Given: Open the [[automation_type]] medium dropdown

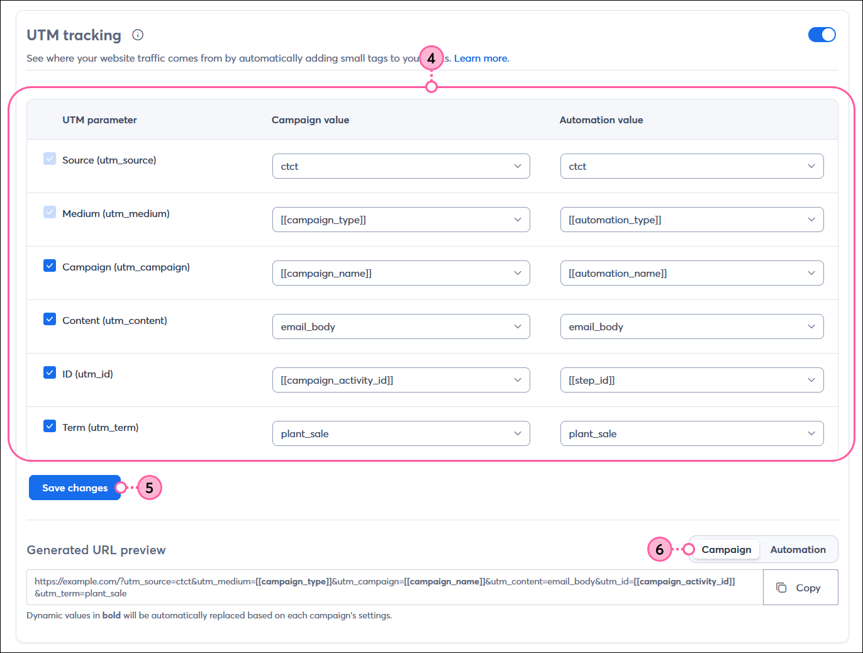Looking at the screenshot, I should [x=691, y=220].
